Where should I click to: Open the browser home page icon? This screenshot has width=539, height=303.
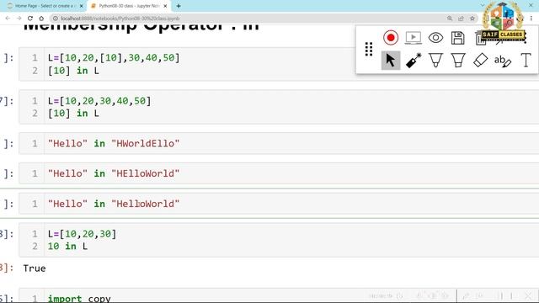[x=41, y=19]
